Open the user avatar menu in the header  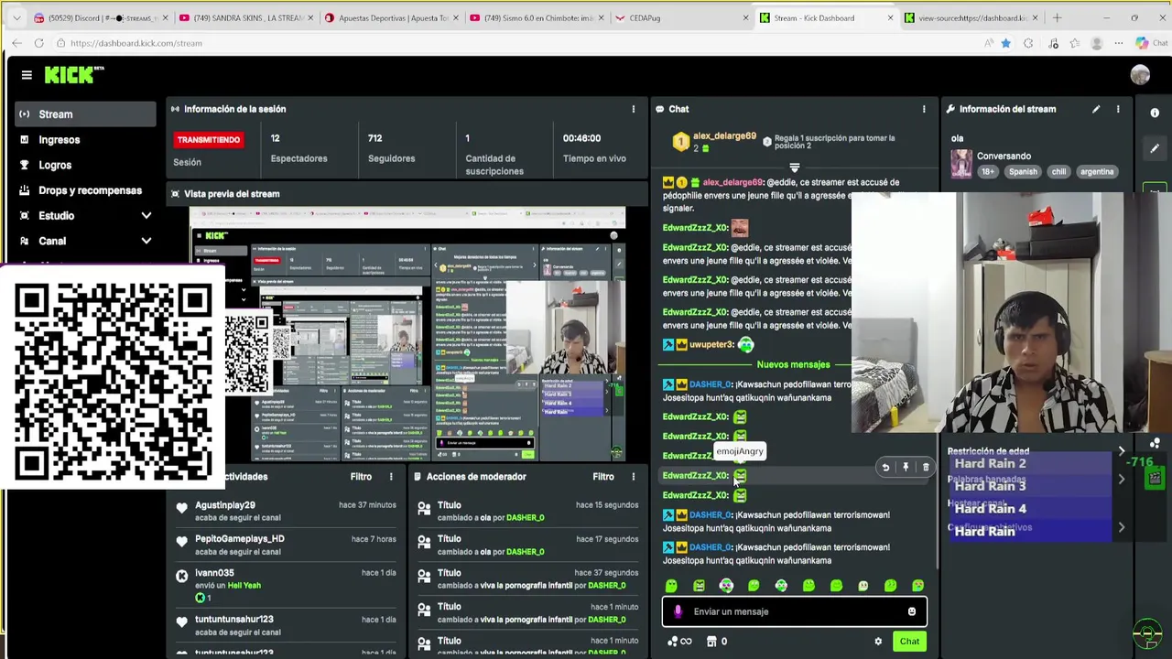(1140, 75)
